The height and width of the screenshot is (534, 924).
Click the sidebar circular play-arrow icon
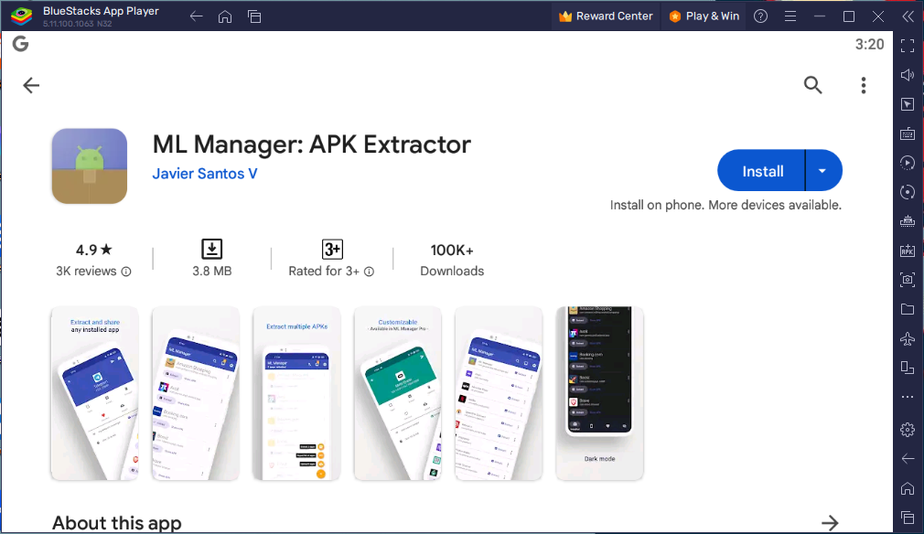click(x=908, y=163)
